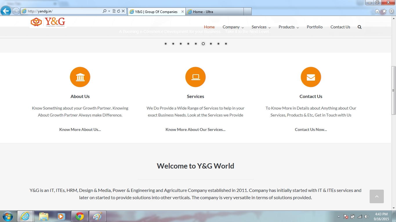Open Google Chrome from the taskbar
Viewport: 396px width, 222px height.
[x=80, y=216]
